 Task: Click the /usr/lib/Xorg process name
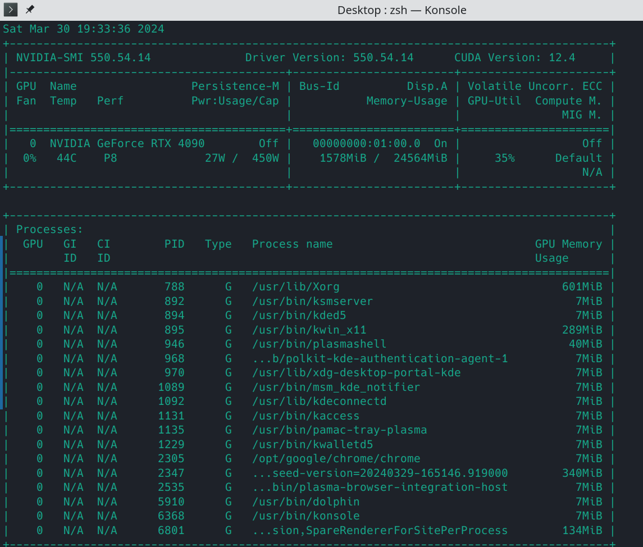(295, 287)
